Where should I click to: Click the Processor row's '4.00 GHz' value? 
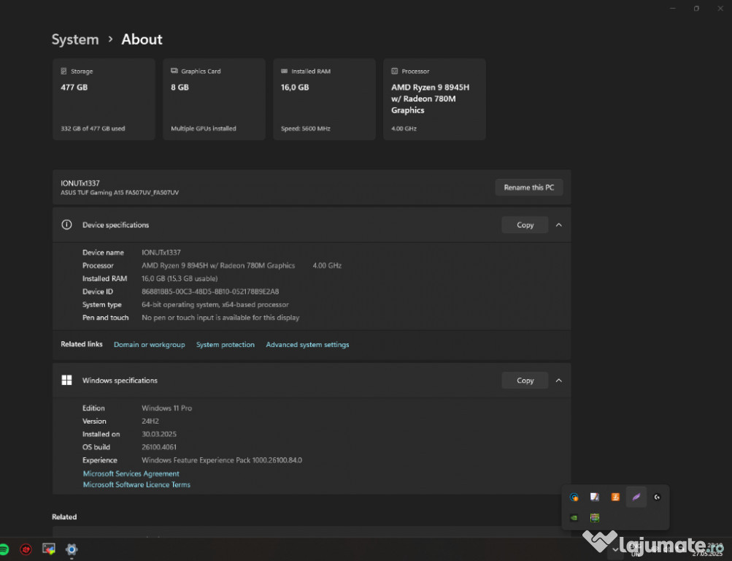[x=327, y=265]
